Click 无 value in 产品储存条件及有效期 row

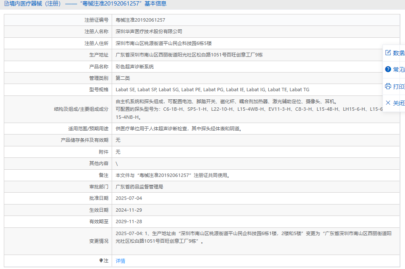tap(118, 140)
